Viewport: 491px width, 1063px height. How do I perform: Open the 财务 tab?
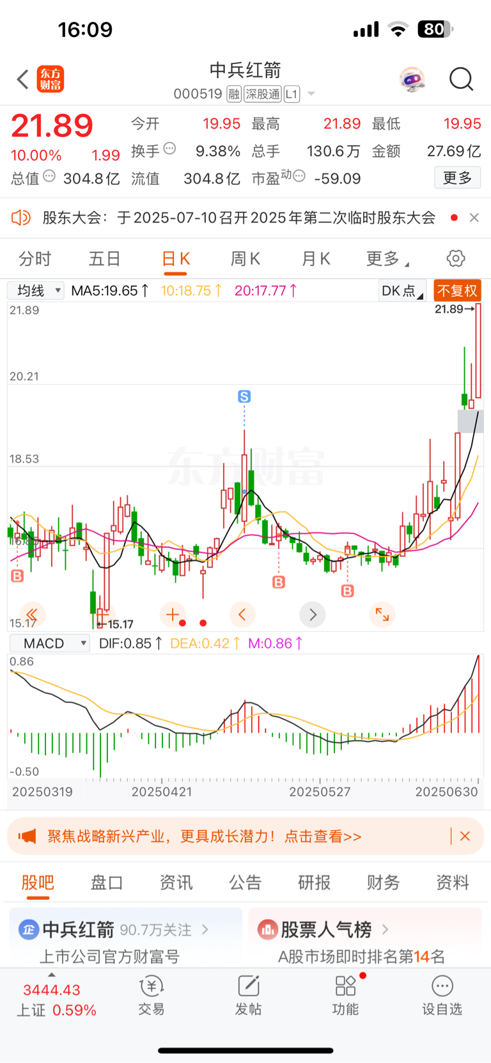click(384, 883)
